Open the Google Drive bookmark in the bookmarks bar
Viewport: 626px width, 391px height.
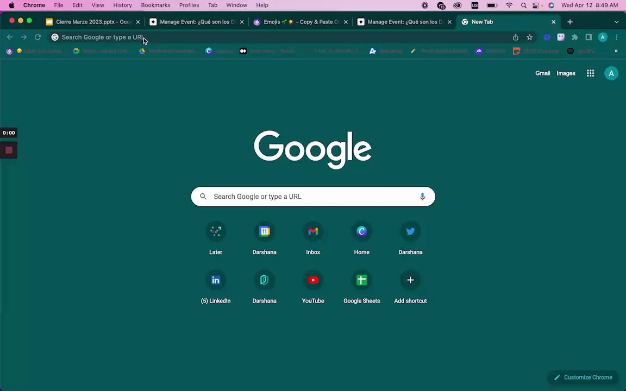tap(167, 51)
